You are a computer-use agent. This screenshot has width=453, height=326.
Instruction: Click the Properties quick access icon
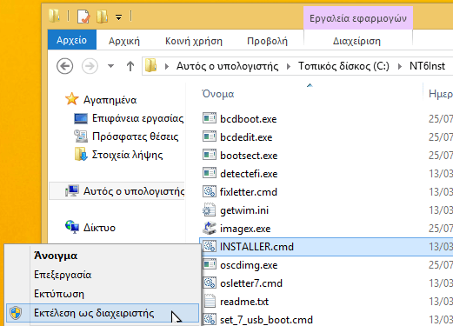[83, 17]
